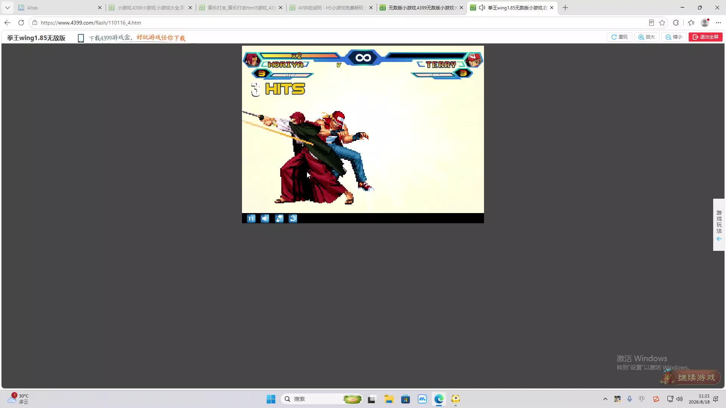Open the system volume tray icon
This screenshot has width=726, height=408.
[x=679, y=399]
